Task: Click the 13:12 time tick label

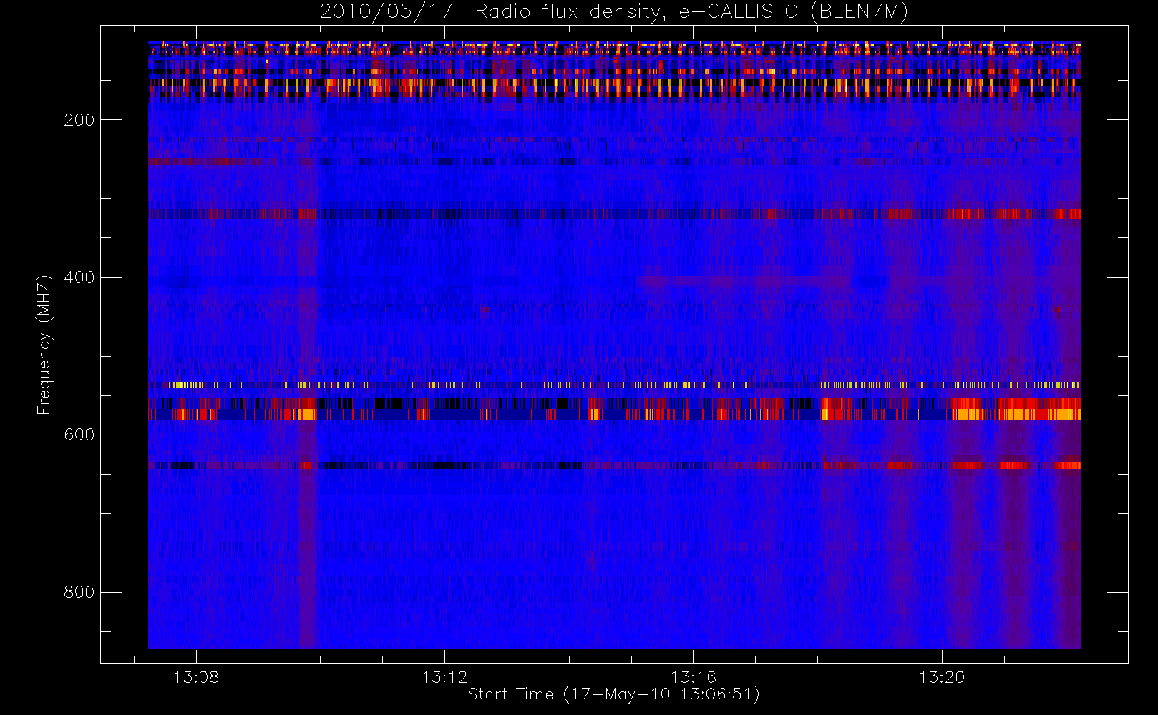Action: (444, 676)
